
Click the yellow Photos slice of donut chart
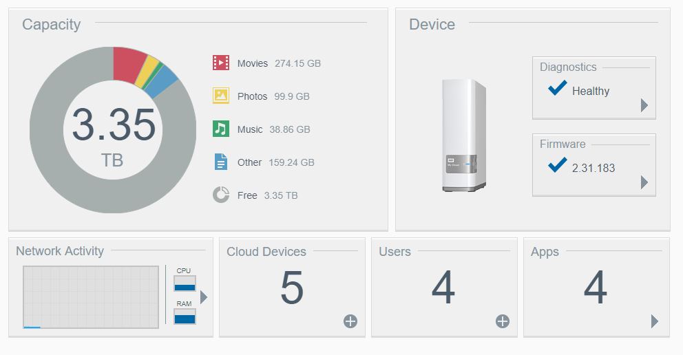(x=147, y=72)
